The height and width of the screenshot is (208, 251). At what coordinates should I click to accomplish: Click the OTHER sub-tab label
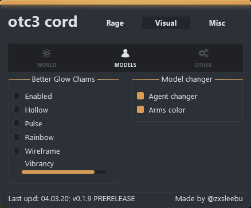coord(203,65)
